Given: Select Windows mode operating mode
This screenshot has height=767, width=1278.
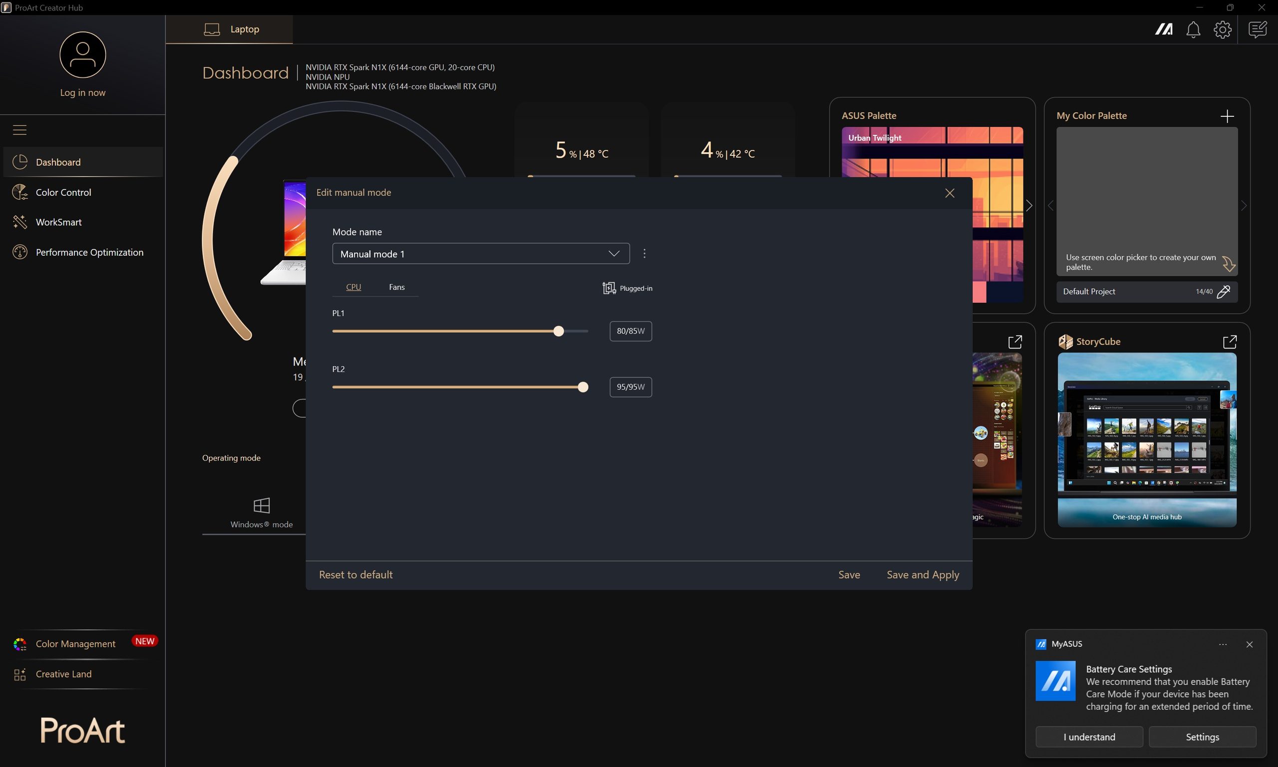Looking at the screenshot, I should click(x=262, y=513).
